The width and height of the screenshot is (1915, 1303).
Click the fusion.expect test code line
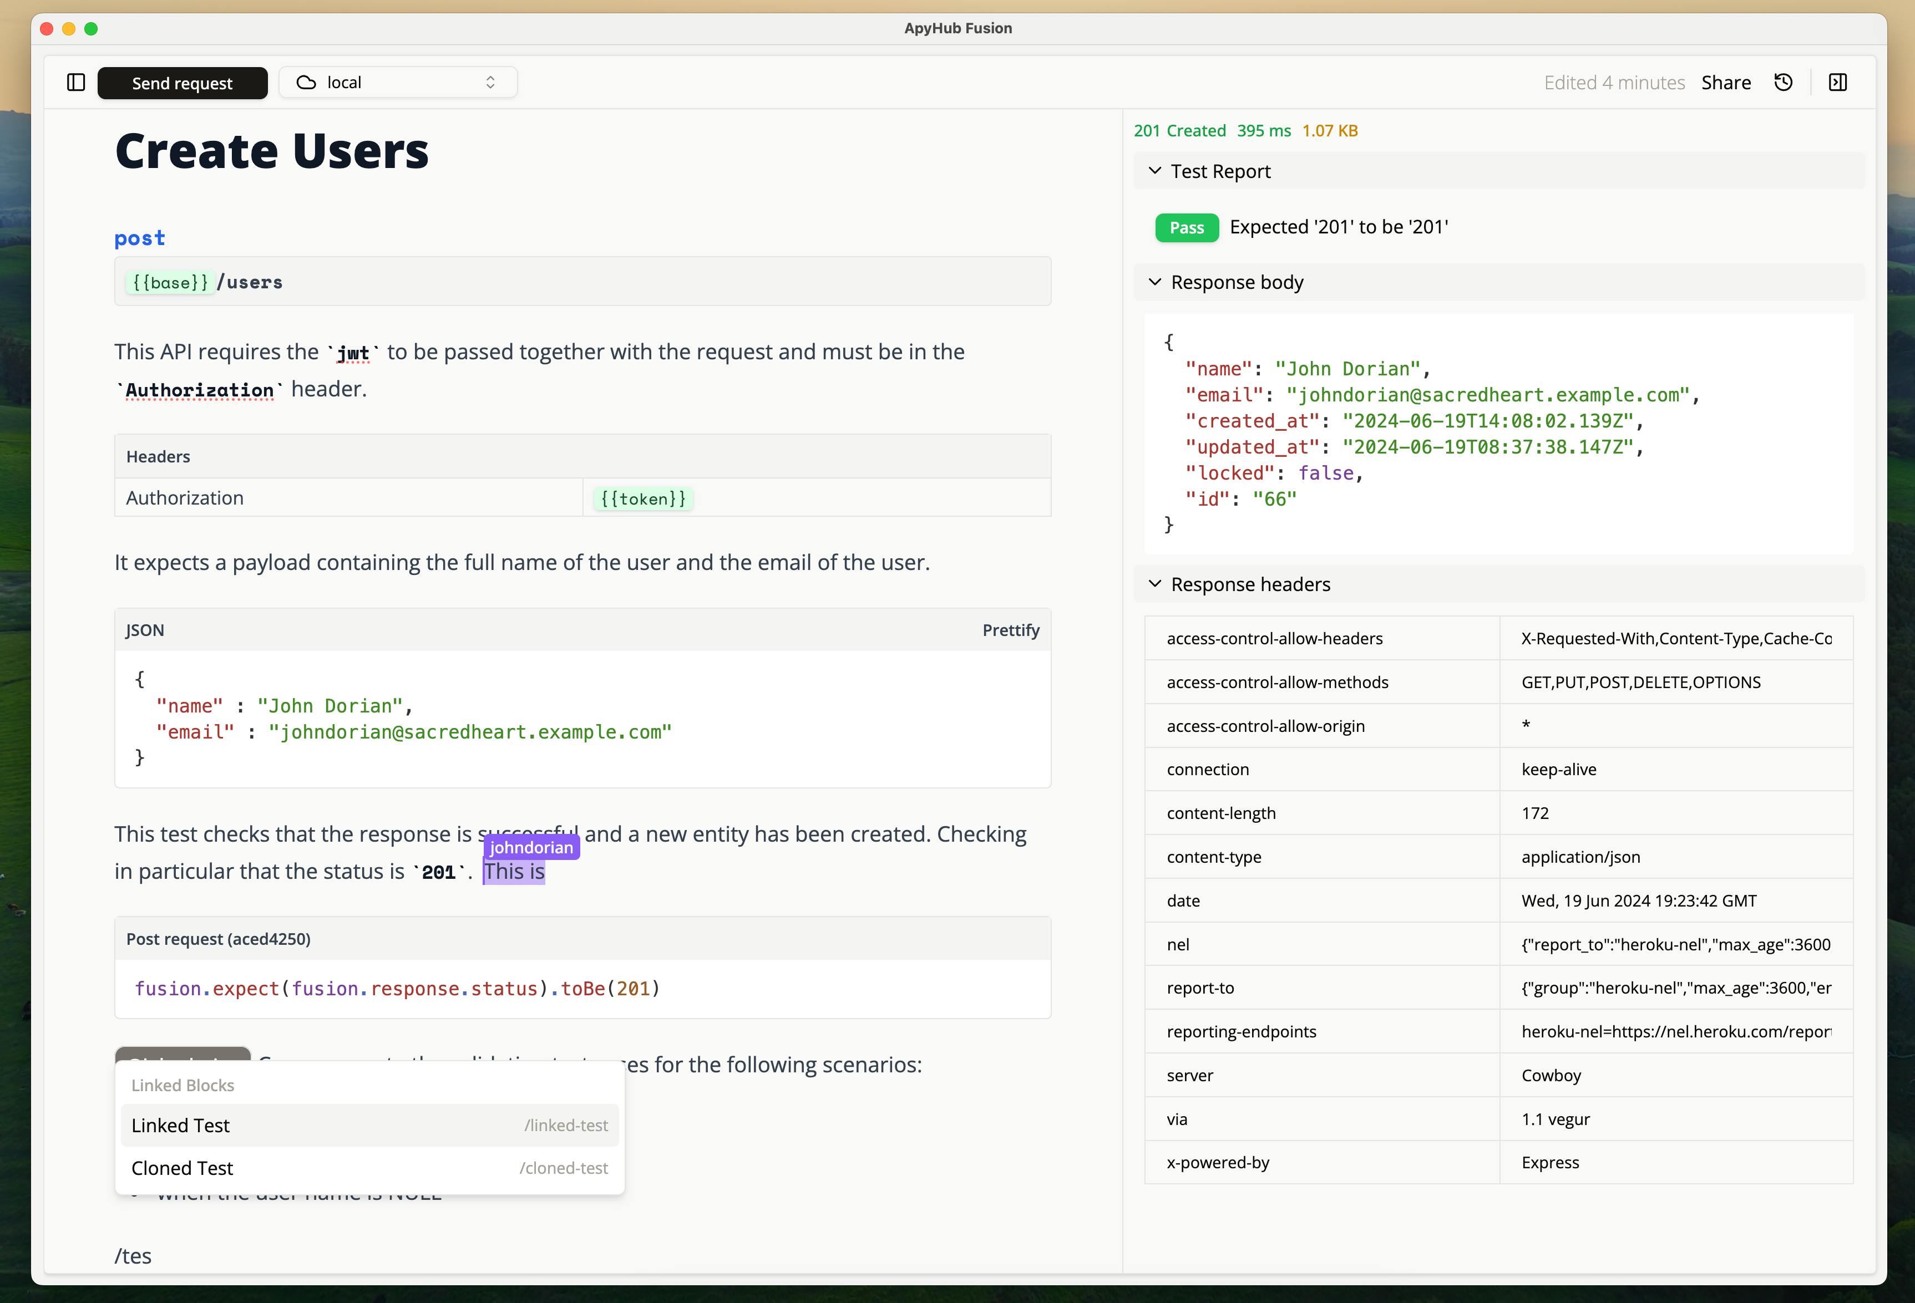[x=397, y=989]
